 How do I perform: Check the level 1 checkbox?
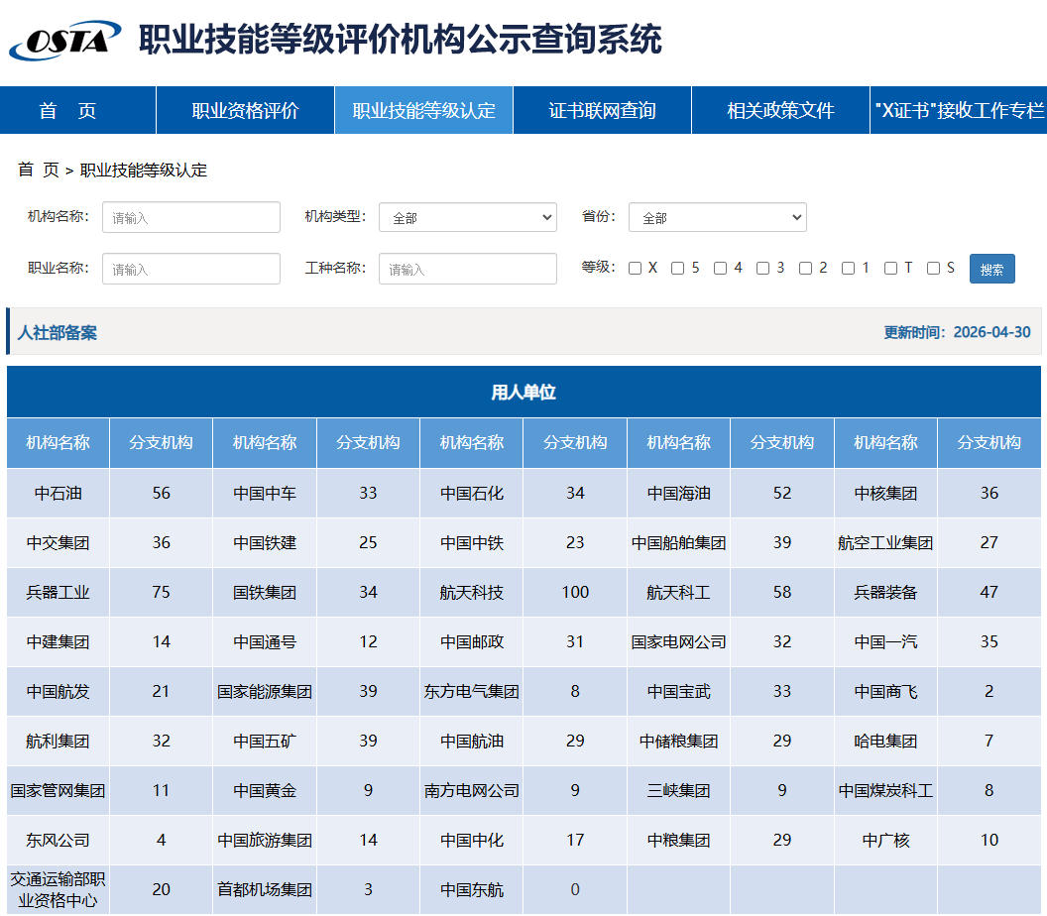[848, 268]
